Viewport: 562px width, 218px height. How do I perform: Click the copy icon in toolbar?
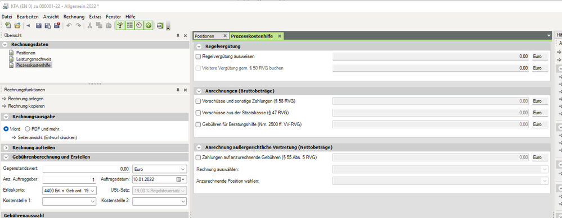(99, 26)
